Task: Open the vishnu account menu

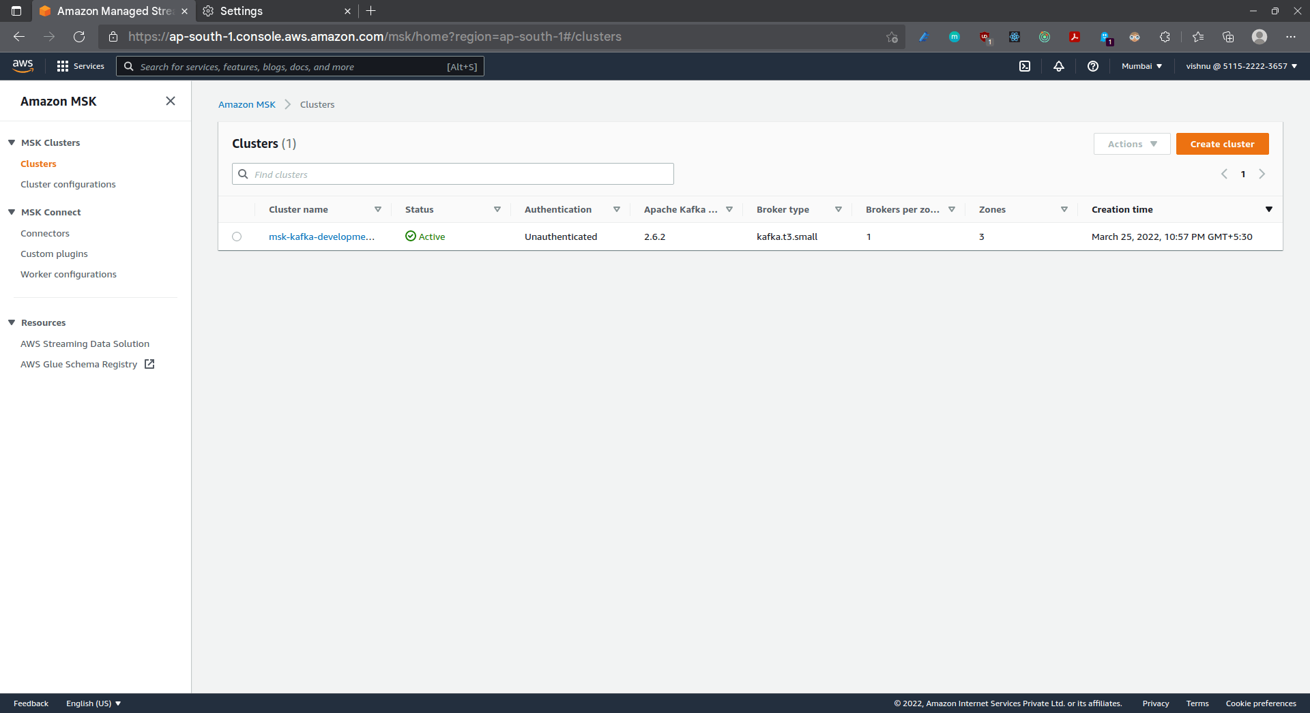Action: coord(1241,66)
